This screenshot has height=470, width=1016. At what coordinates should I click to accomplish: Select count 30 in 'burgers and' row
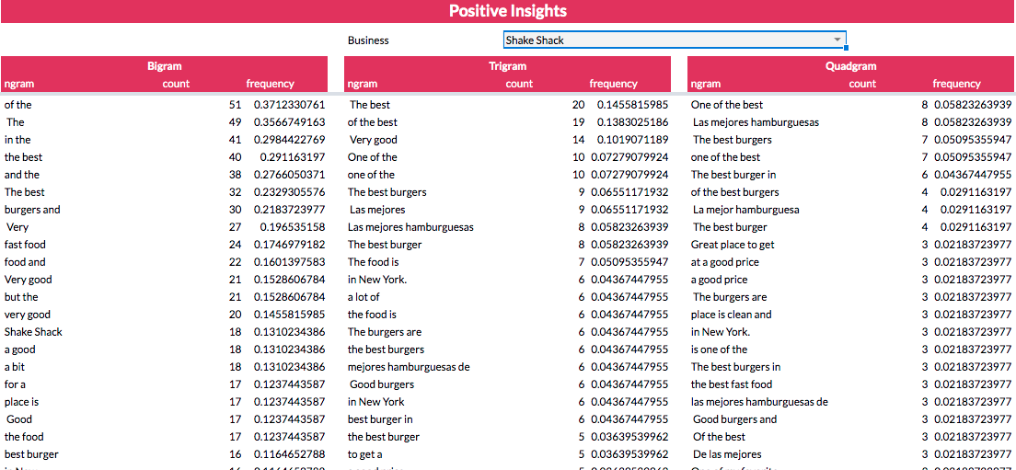pyautogui.click(x=236, y=210)
